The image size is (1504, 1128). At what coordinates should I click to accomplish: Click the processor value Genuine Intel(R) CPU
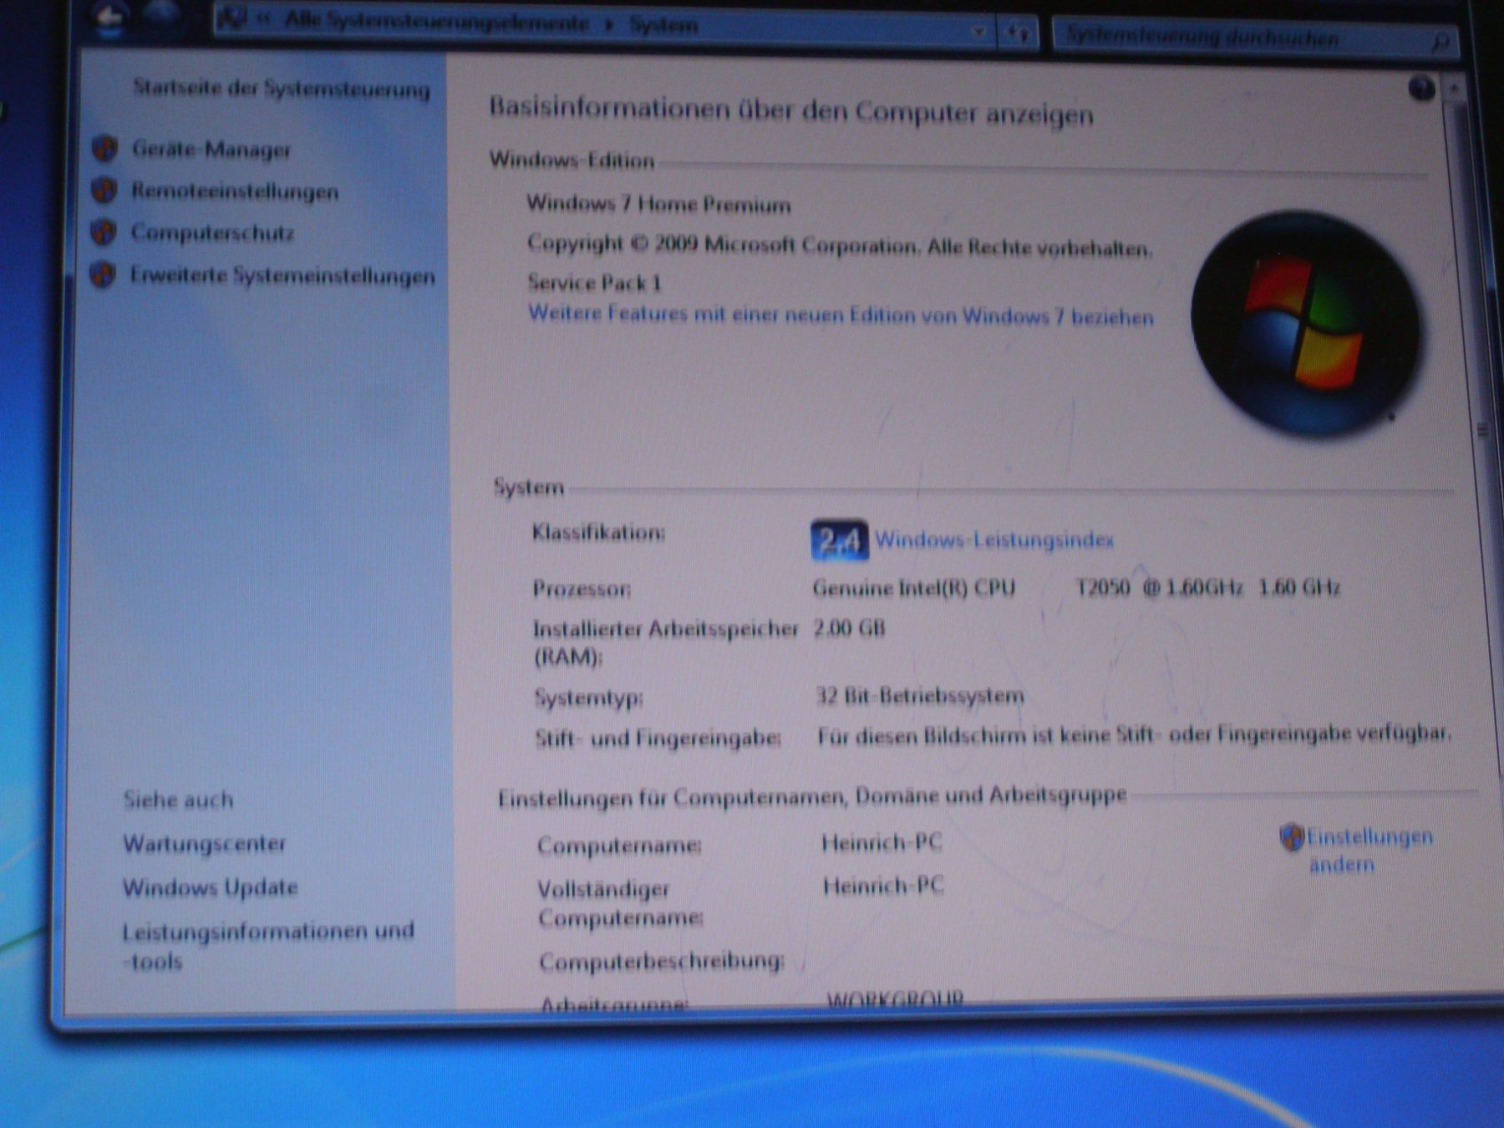[x=914, y=588]
